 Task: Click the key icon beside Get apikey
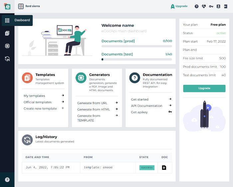coord(170,112)
